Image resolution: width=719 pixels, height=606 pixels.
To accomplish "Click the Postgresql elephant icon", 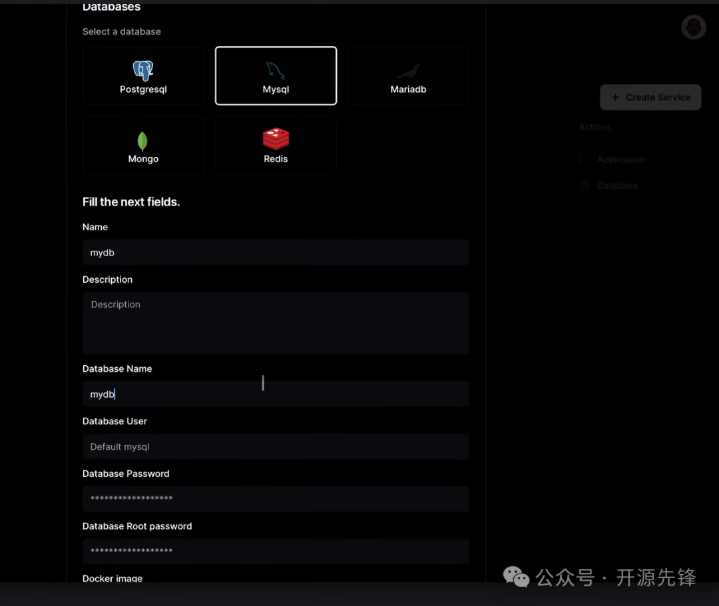I will (143, 71).
